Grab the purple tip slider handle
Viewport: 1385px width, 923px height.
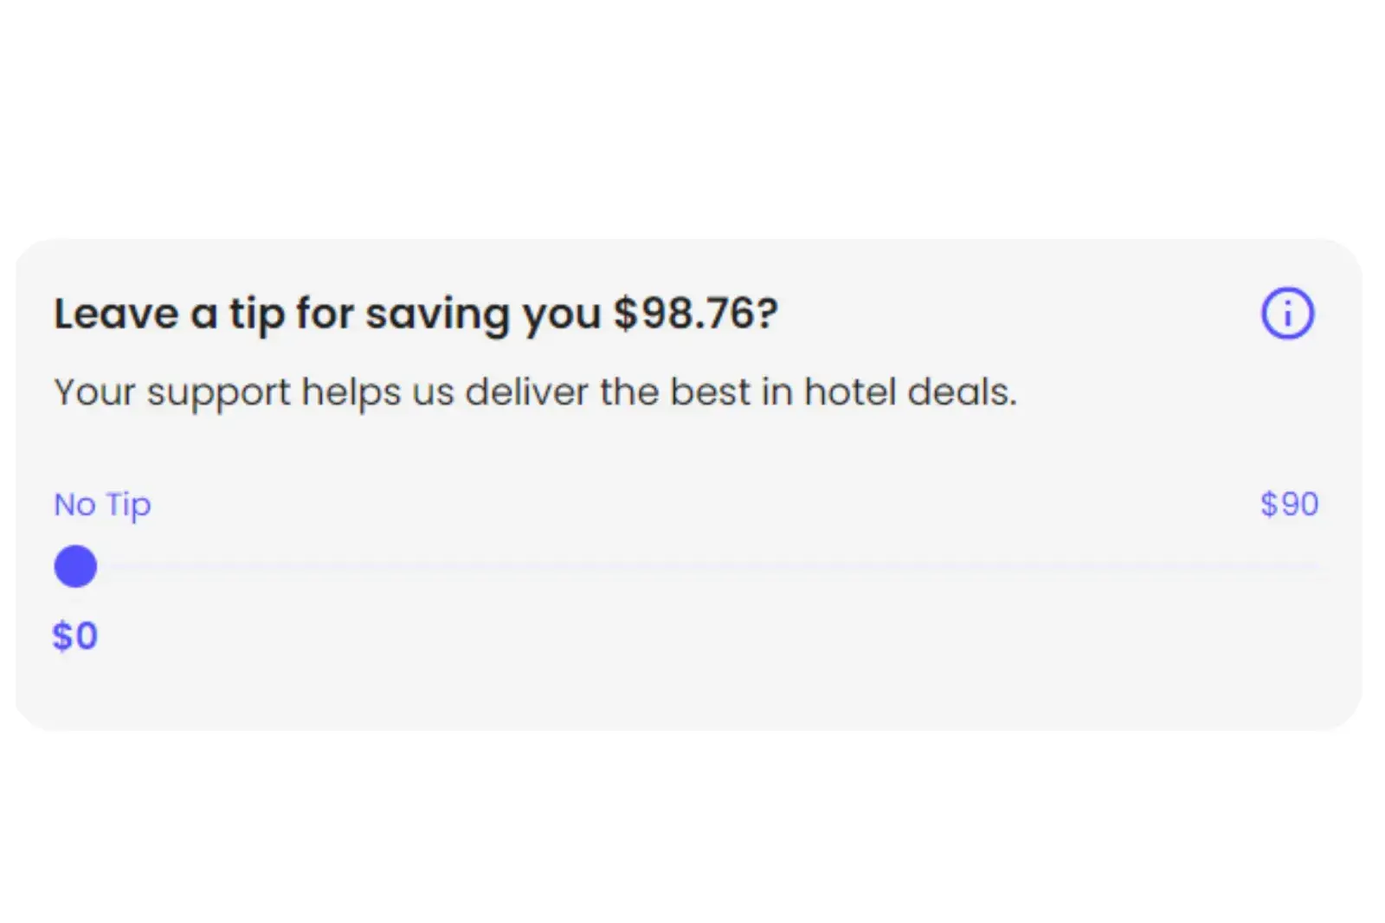coord(75,567)
